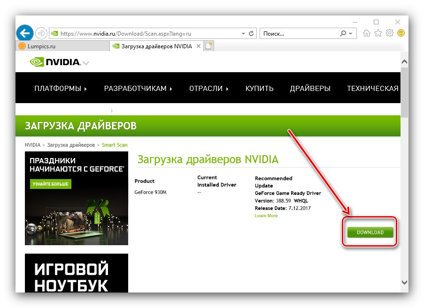Click the GeForce 930M product text
The image size is (424, 308).
click(150, 192)
